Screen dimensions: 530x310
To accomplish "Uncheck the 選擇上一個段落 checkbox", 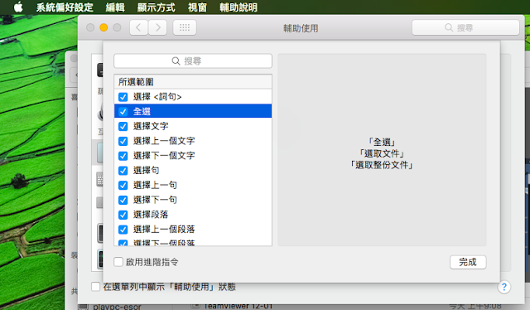I will coord(123,229).
